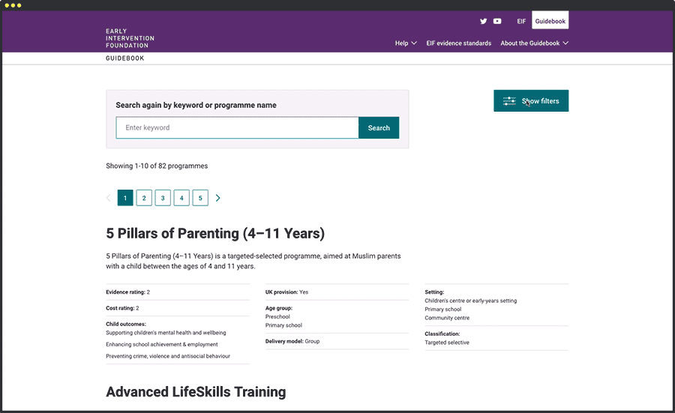Open the YouTube icon link

497,21
